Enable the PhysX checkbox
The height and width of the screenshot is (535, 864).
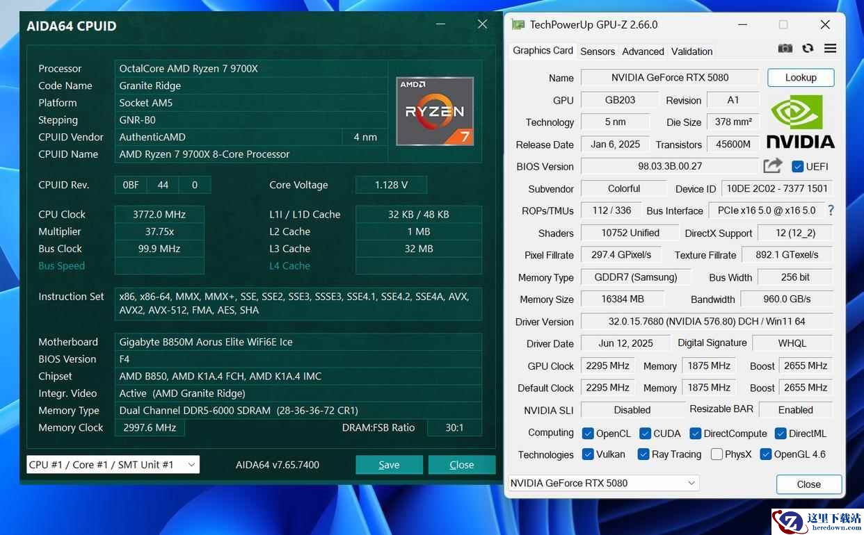tap(717, 454)
